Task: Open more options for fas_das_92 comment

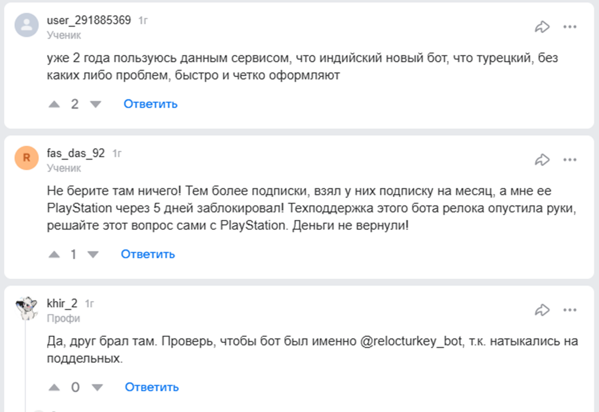Action: [570, 160]
